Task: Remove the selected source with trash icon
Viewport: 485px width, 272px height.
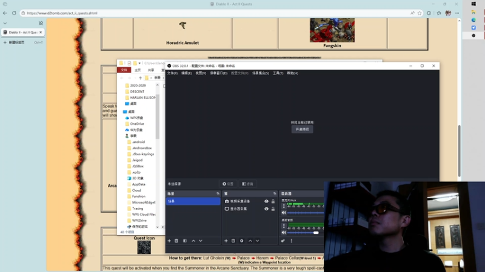Action: click(233, 241)
